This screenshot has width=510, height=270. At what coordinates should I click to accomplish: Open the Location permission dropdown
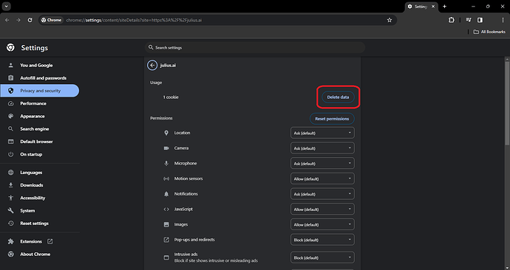pos(322,133)
